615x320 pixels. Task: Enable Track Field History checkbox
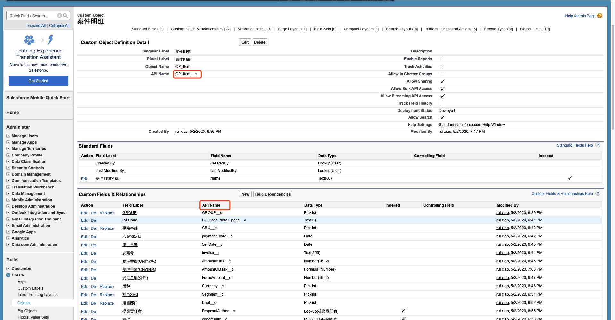pyautogui.click(x=442, y=104)
